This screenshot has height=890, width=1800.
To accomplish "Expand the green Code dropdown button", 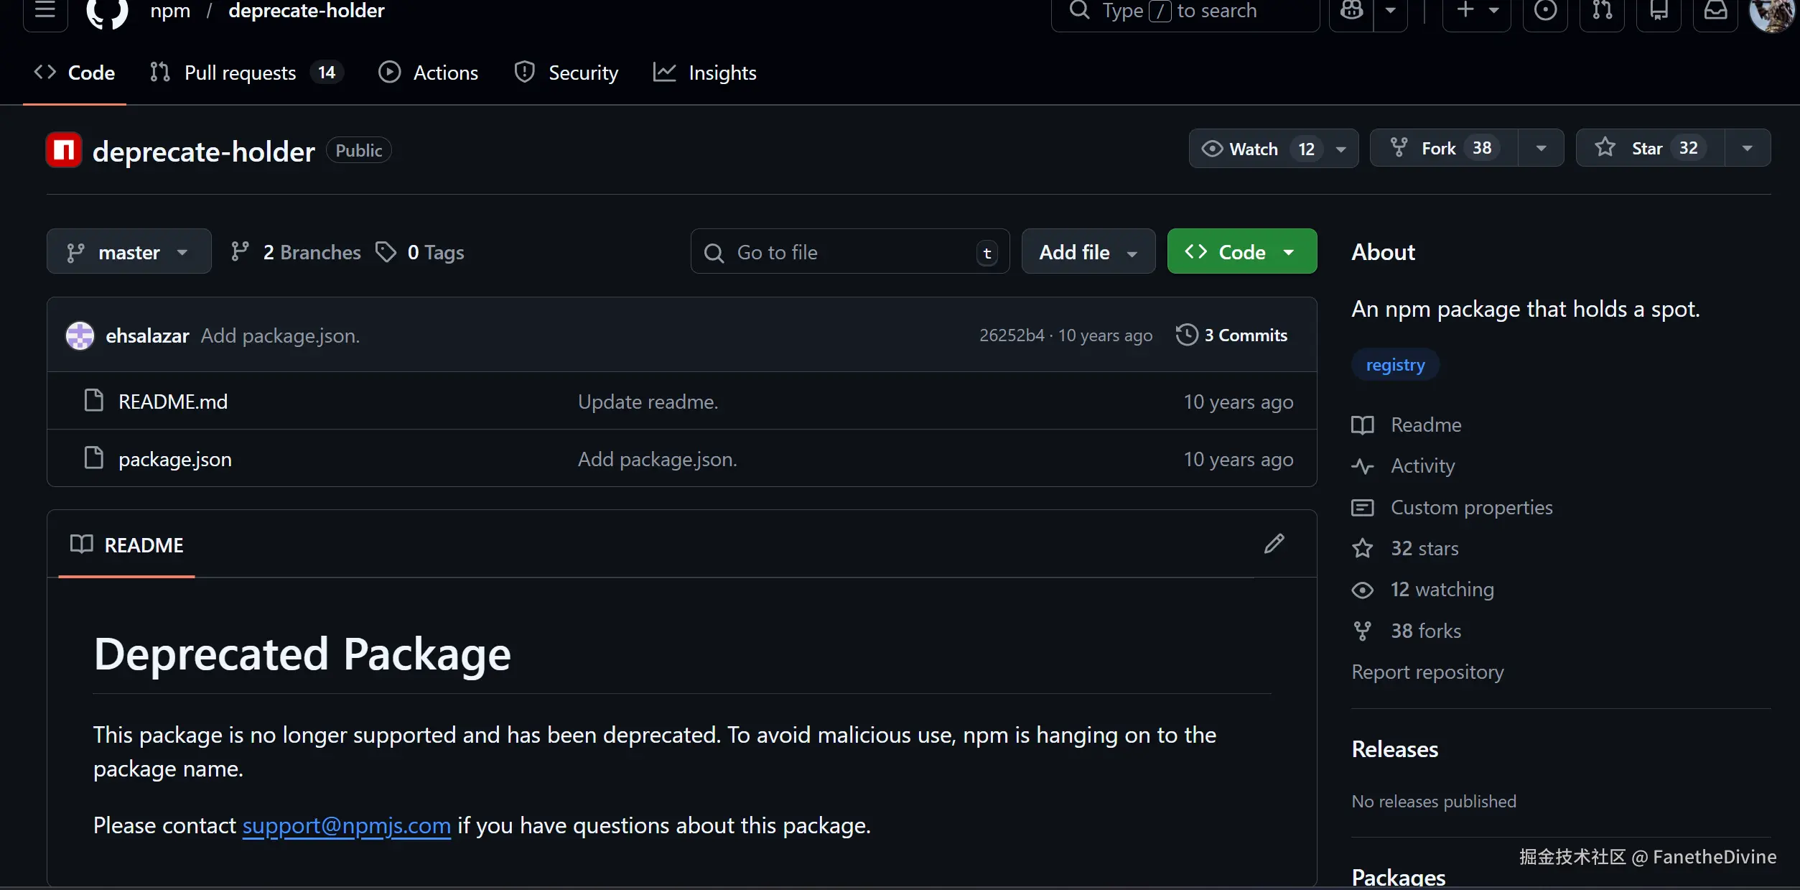I will coord(1241,252).
